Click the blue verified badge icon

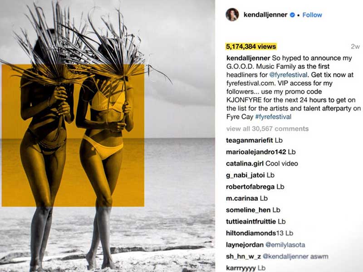[292, 15]
